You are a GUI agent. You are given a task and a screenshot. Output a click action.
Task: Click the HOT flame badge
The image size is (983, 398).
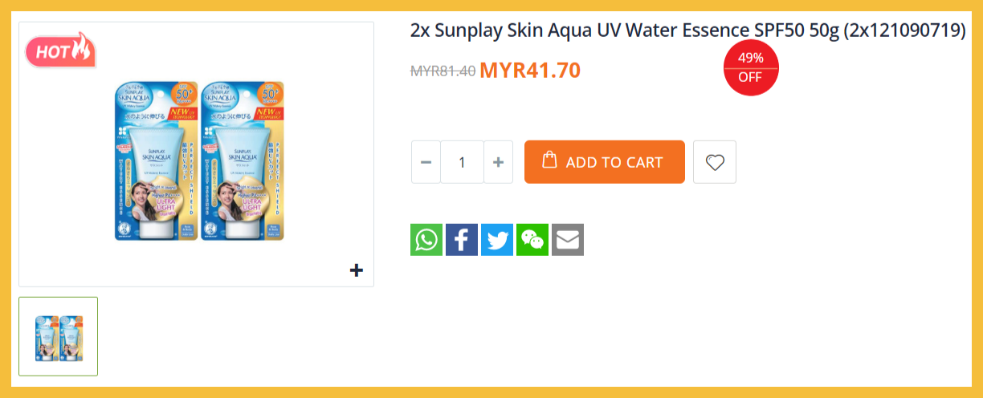click(x=60, y=51)
